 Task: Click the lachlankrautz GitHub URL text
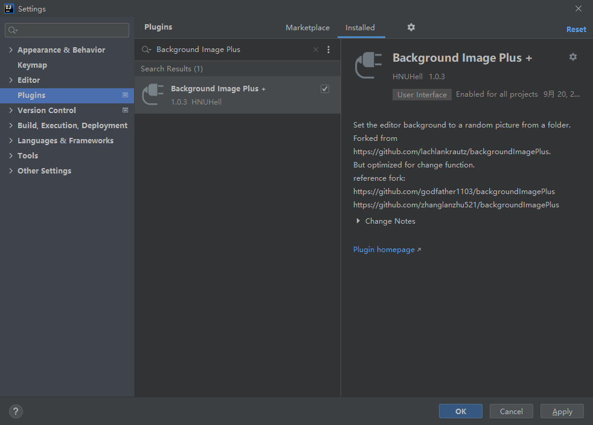(452, 151)
